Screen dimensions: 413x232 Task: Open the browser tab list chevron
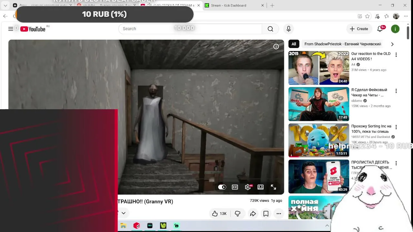5,5
